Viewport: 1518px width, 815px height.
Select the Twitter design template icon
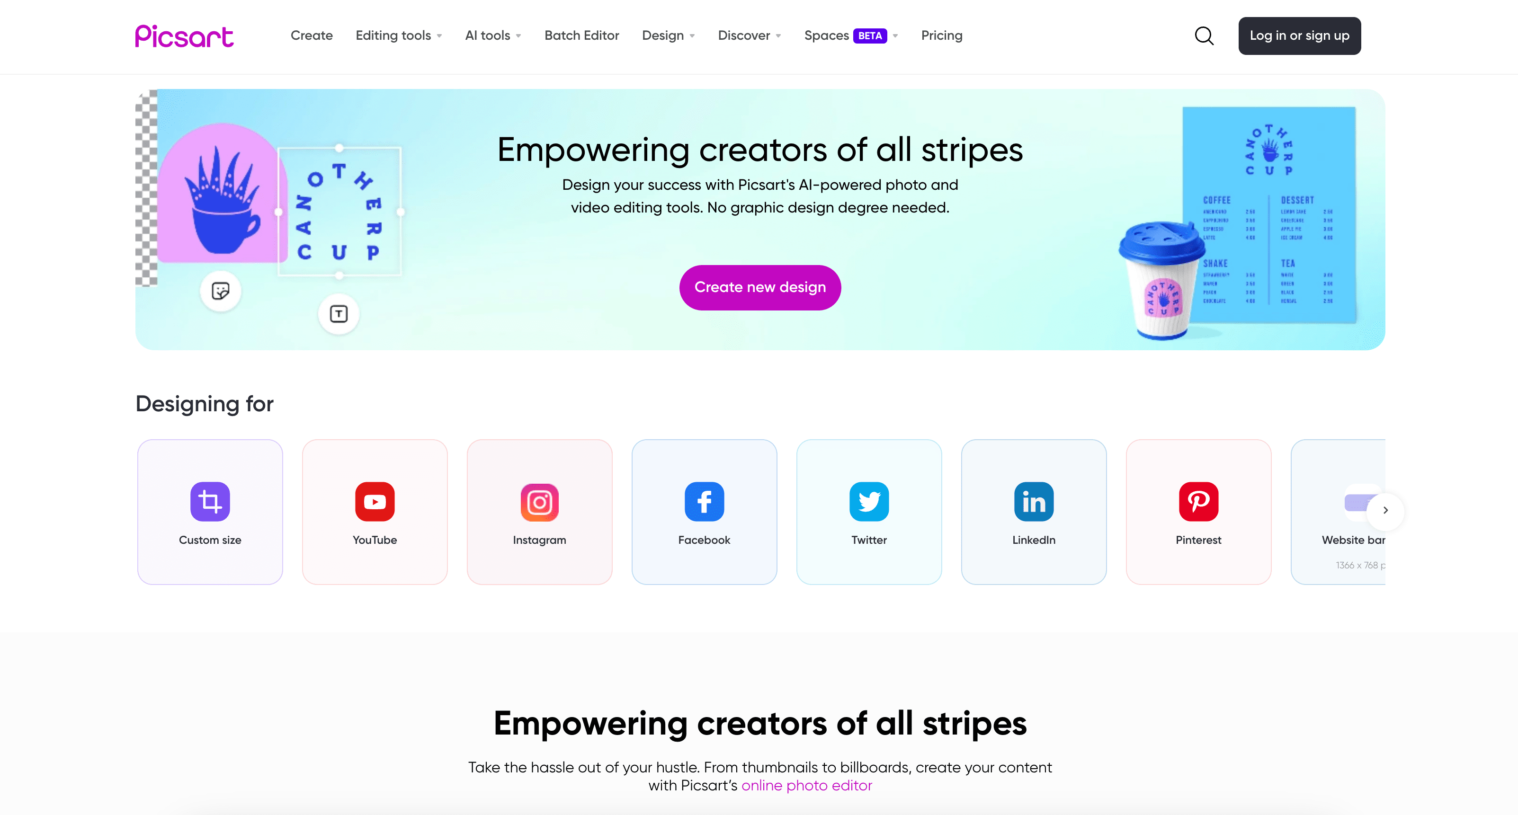tap(868, 501)
